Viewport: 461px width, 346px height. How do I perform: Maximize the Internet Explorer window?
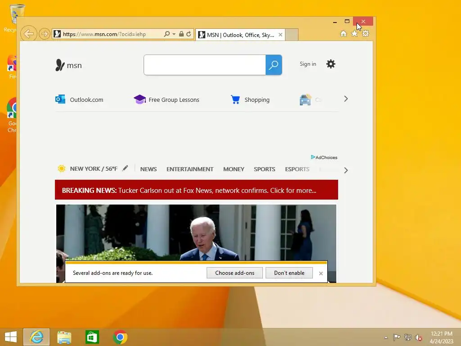pos(347,21)
